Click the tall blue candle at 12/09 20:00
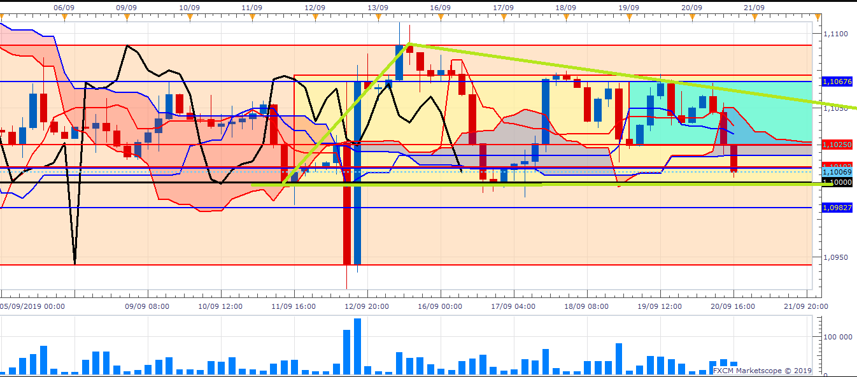This screenshot has width=857, height=377. point(357,172)
